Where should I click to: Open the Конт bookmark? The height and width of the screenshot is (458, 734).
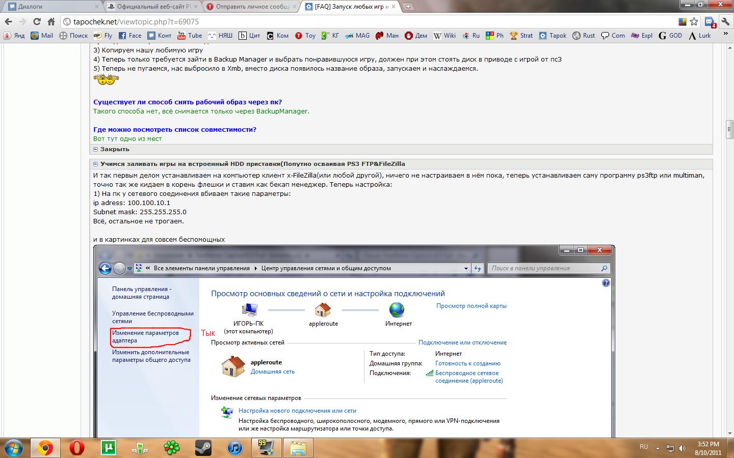point(160,36)
